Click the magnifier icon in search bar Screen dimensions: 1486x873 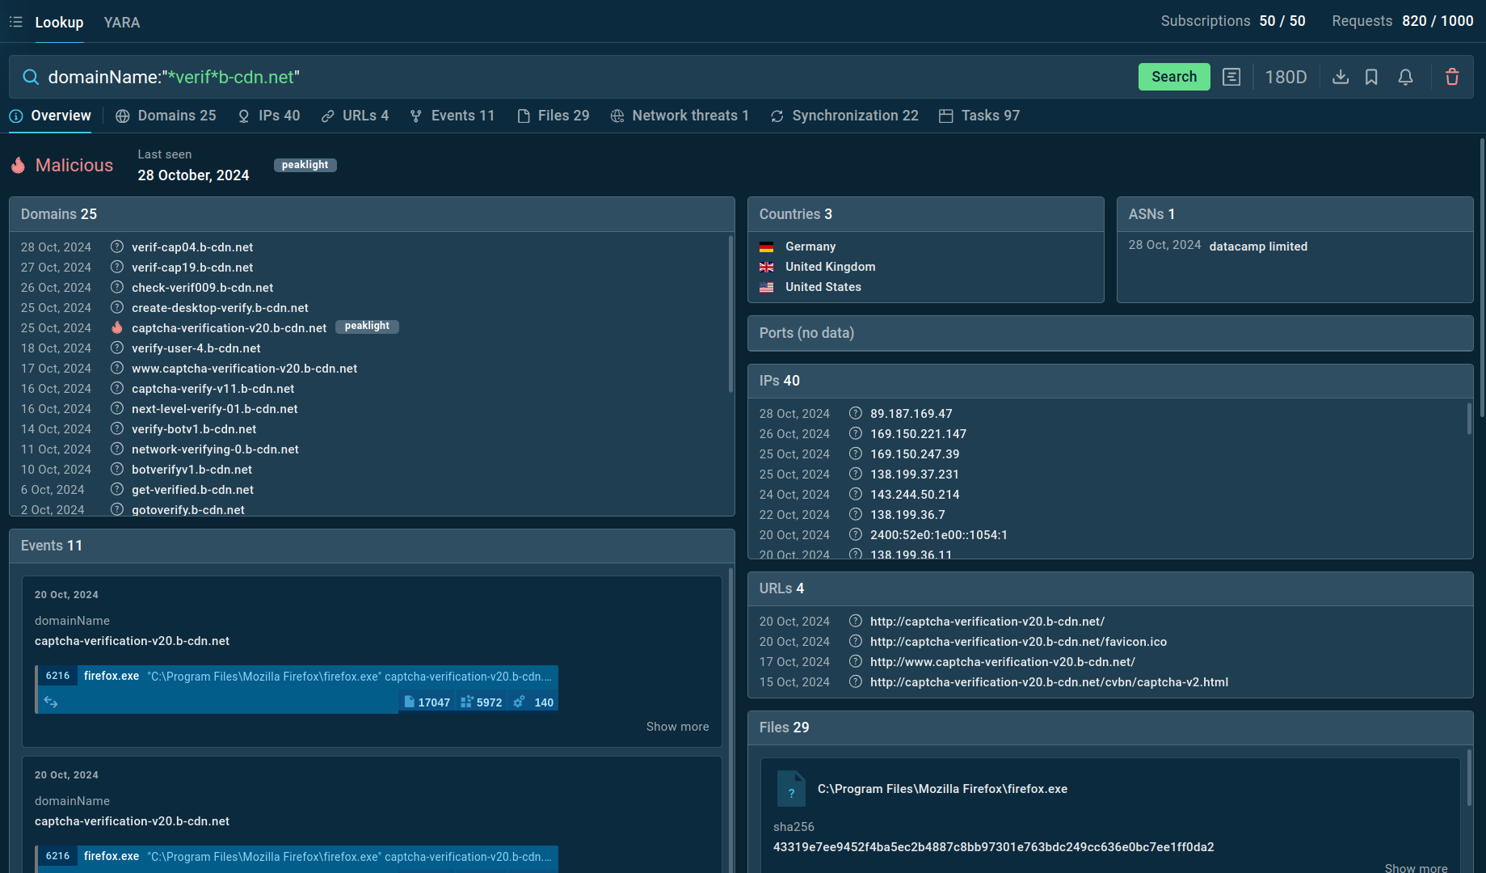[31, 77]
